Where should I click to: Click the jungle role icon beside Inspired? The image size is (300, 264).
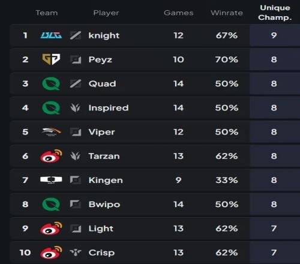click(x=76, y=108)
